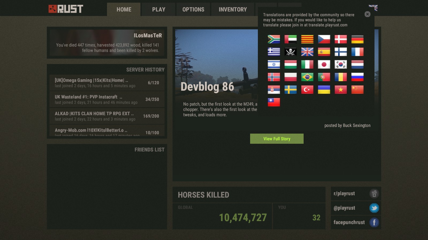
Task: Pick the Greek flag language
Action: point(274,52)
